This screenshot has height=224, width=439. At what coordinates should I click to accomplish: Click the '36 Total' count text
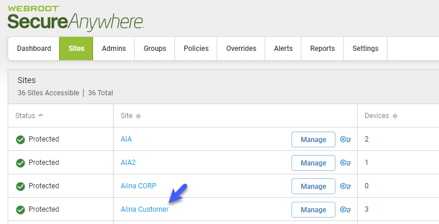click(x=100, y=93)
